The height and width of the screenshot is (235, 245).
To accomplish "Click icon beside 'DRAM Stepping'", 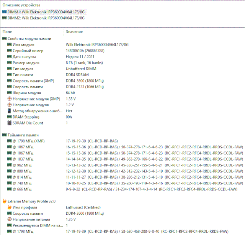I will click(x=9, y=117).
